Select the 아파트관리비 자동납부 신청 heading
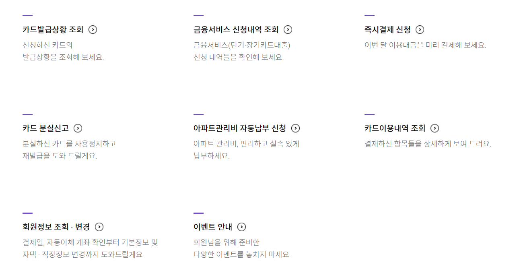 (x=239, y=128)
